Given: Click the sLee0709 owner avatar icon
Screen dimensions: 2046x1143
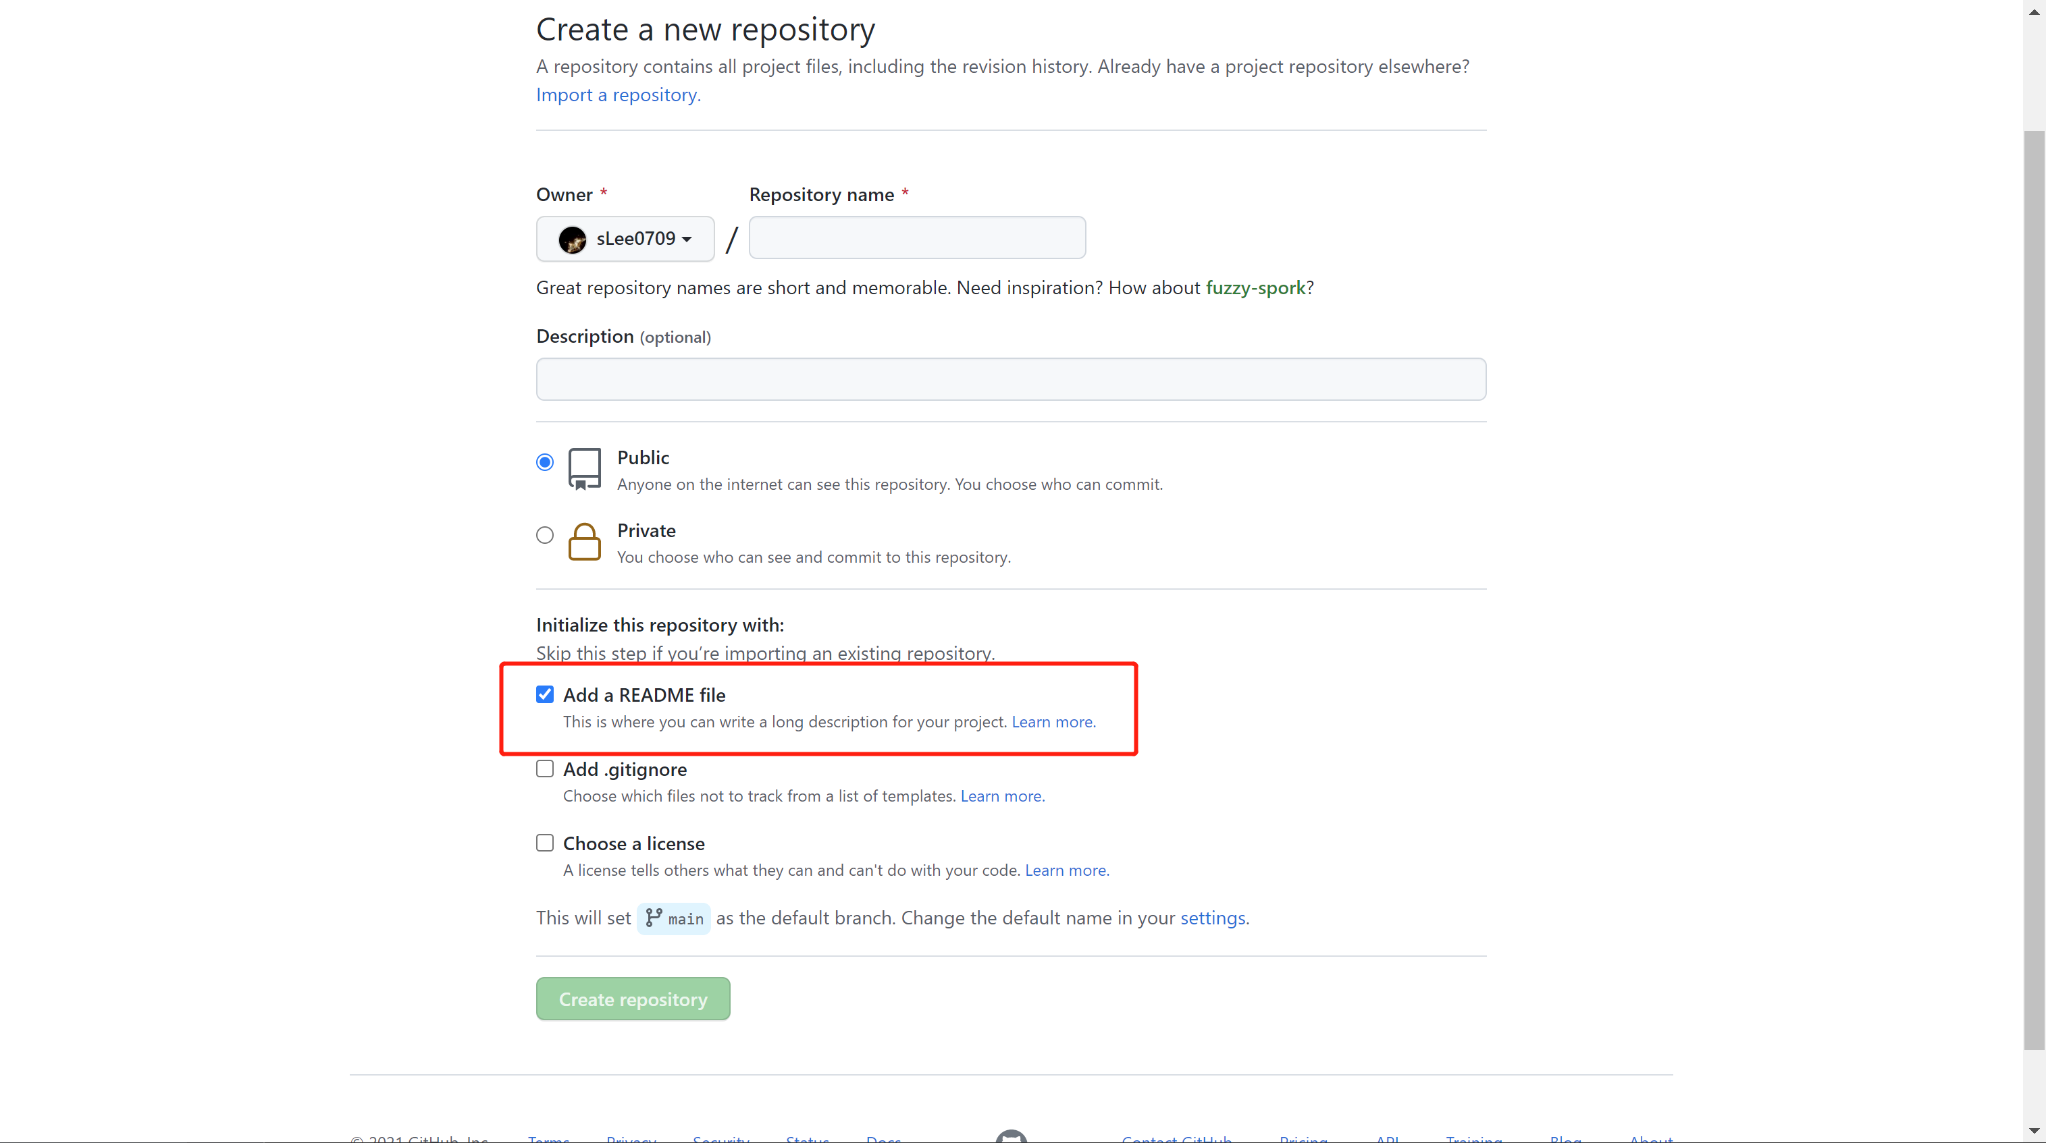Looking at the screenshot, I should click(572, 239).
